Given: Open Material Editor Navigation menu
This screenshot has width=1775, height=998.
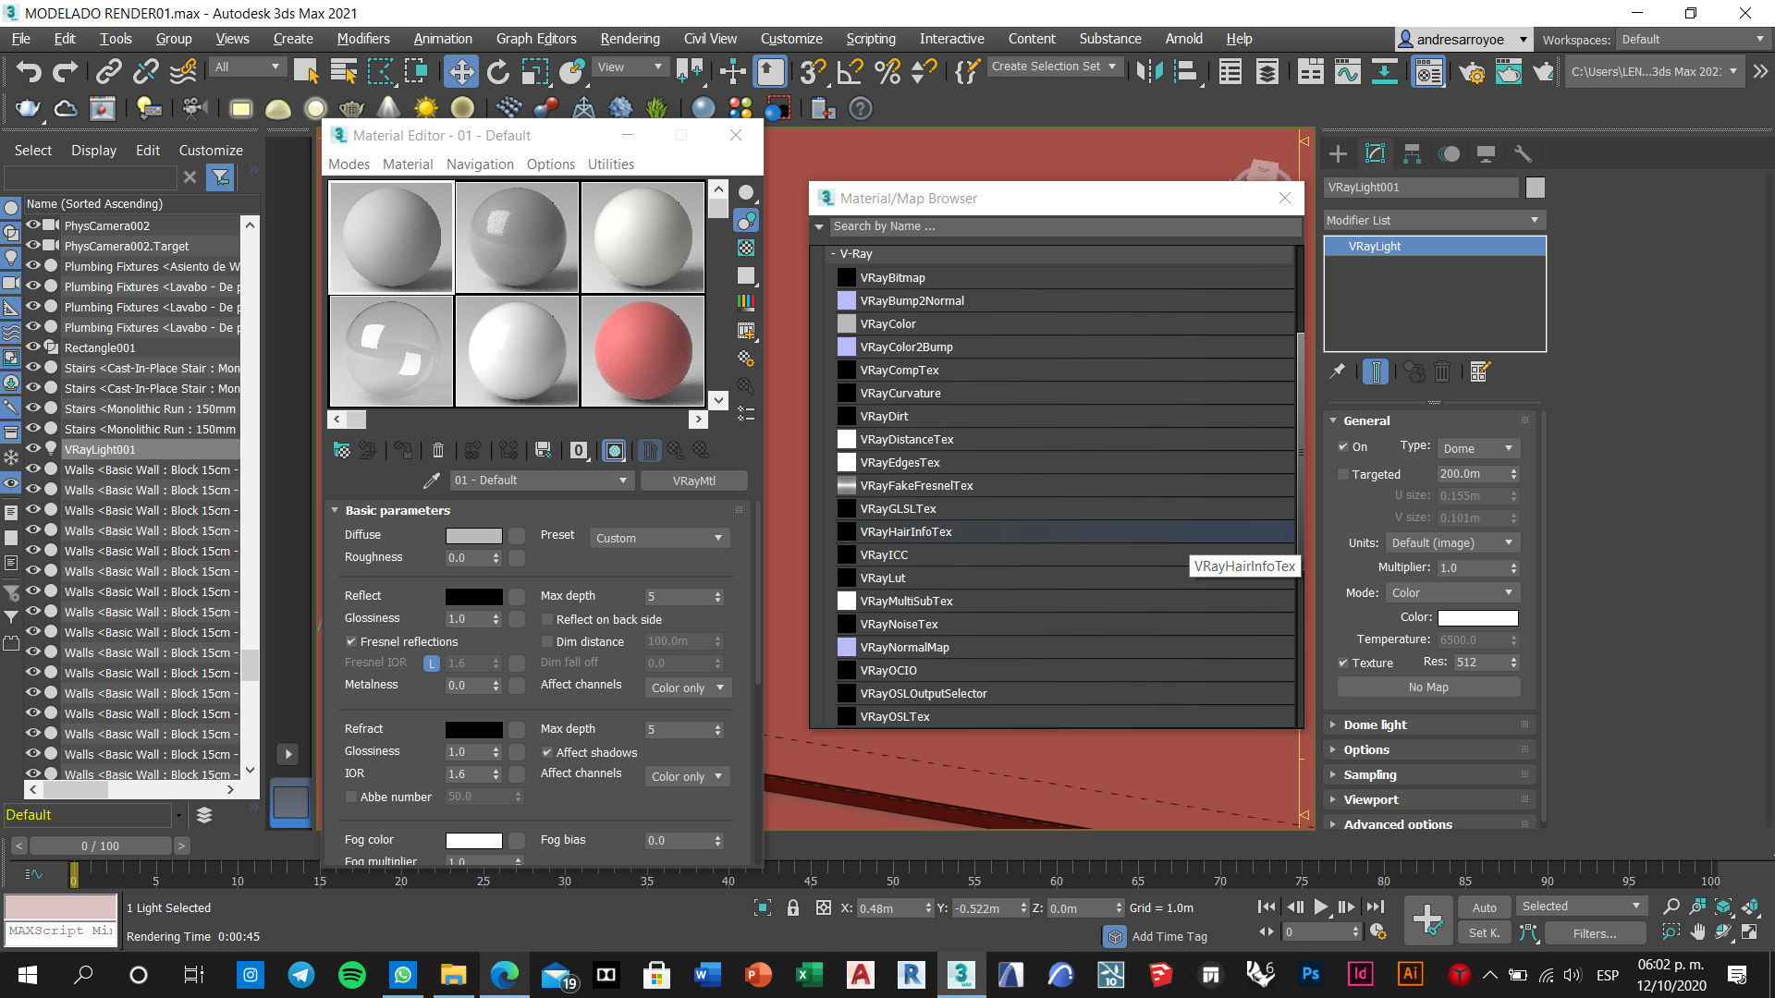Looking at the screenshot, I should [x=480, y=164].
